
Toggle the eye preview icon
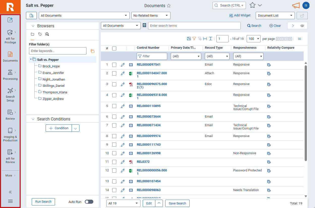click(302, 26)
